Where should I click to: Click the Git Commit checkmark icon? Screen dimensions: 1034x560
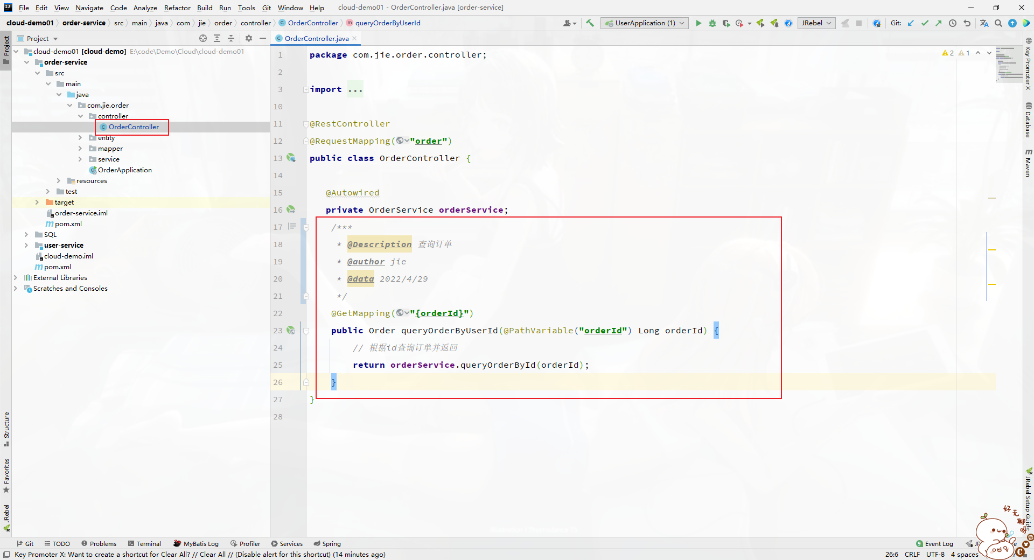pos(925,23)
